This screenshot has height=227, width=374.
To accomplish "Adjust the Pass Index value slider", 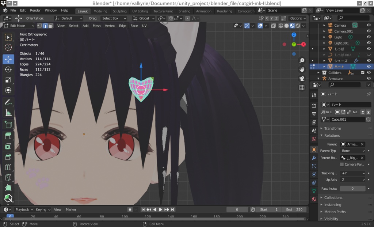I will pos(352,188).
